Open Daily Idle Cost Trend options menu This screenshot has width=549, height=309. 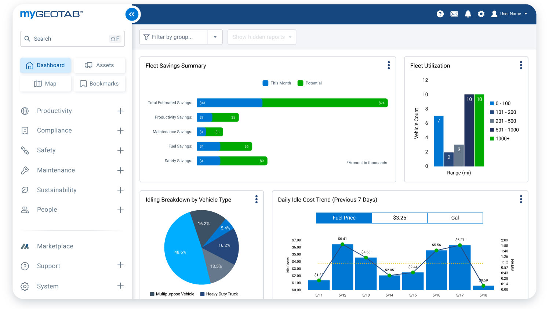521,199
